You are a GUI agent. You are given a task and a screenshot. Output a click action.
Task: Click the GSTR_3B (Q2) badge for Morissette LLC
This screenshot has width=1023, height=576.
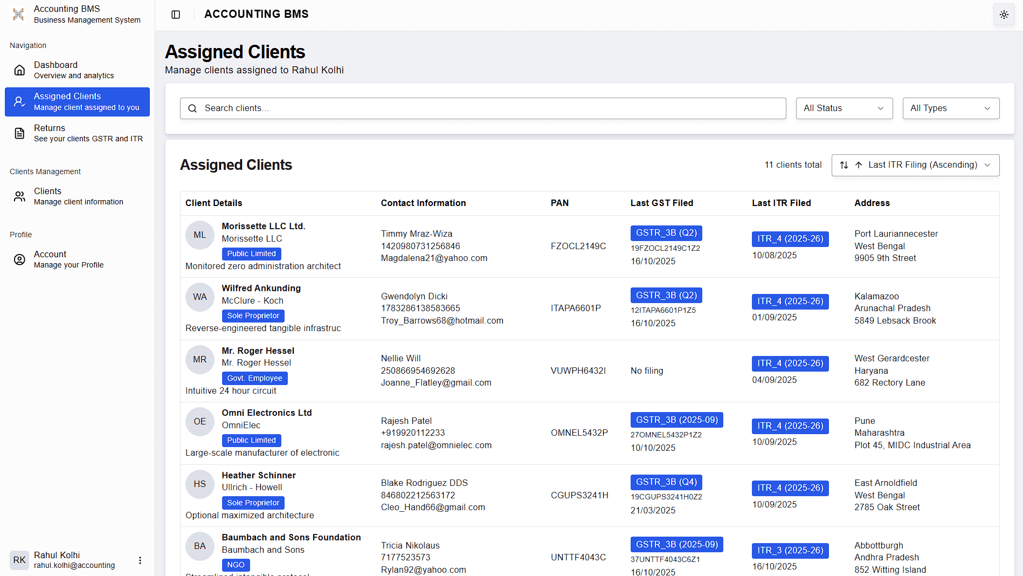[666, 232]
